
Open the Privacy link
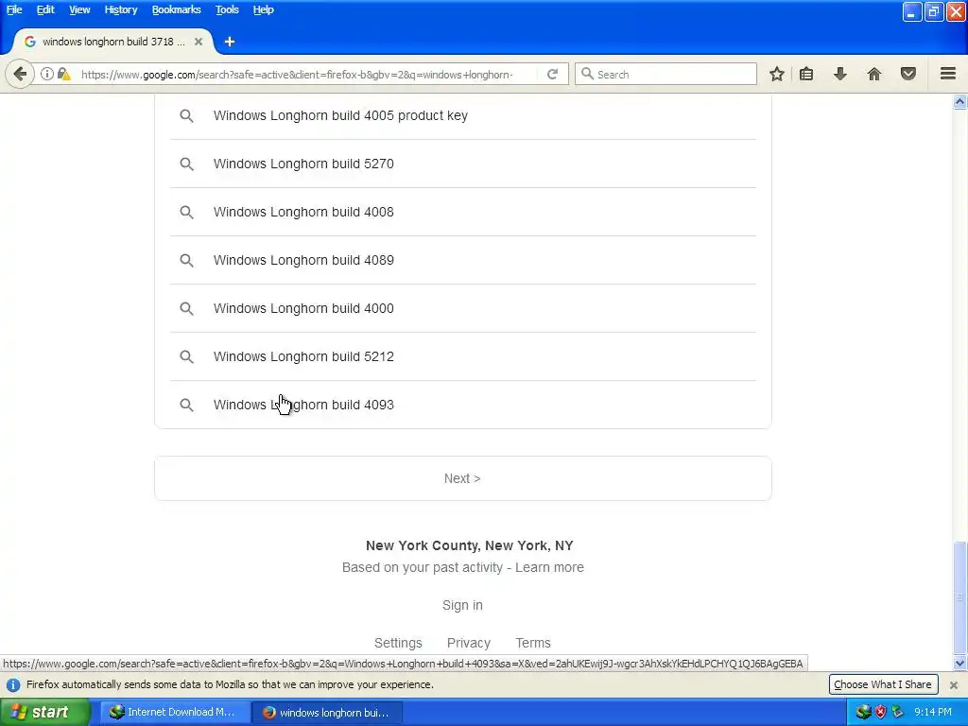(469, 643)
